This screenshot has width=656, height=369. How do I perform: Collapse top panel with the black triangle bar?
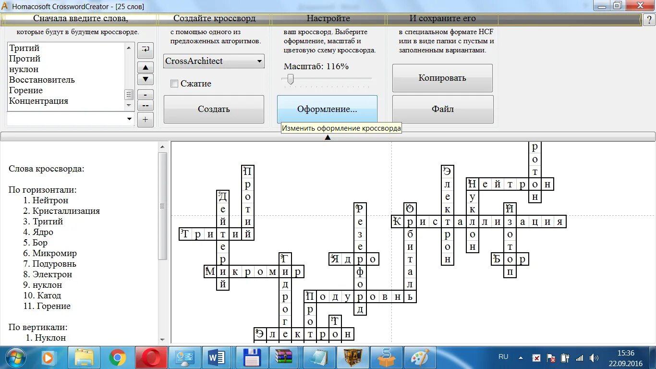point(328,137)
